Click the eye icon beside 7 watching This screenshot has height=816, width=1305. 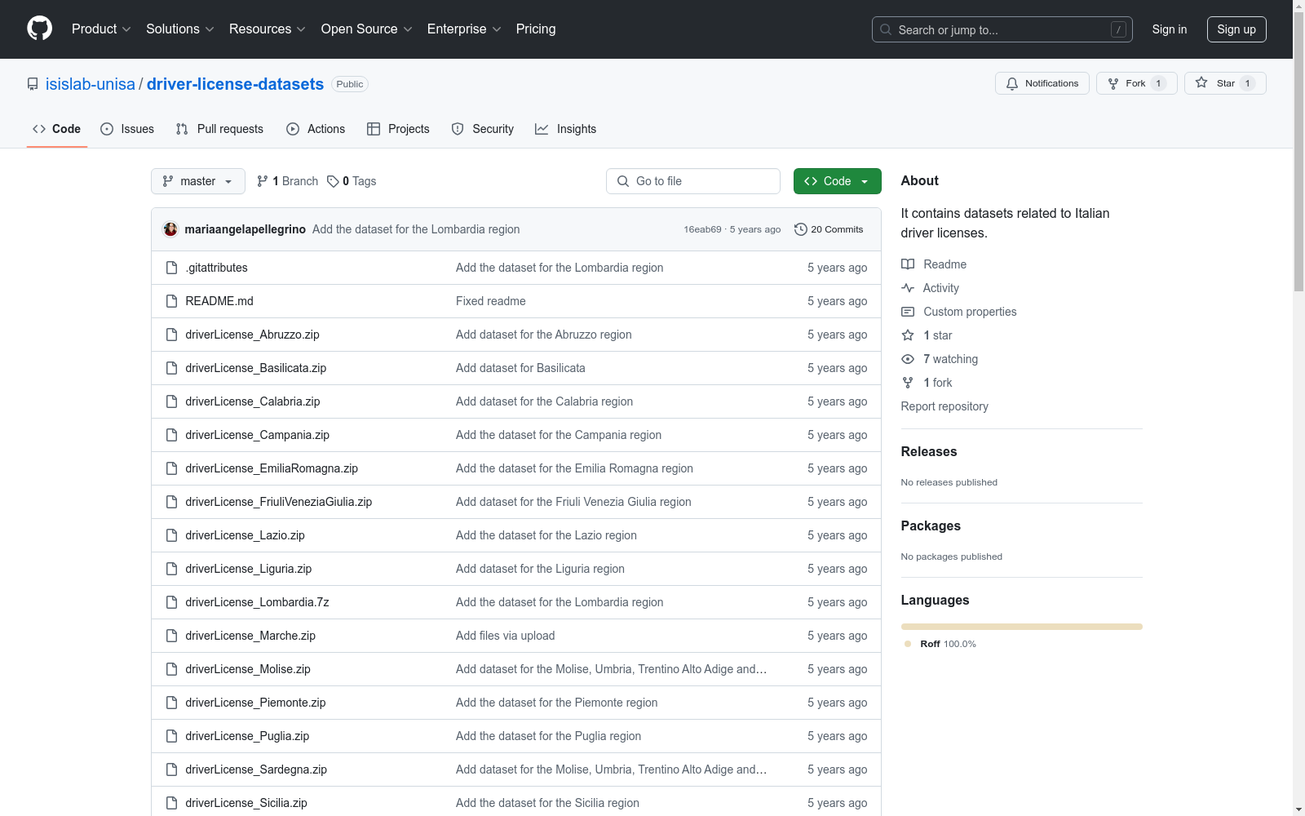tap(908, 359)
